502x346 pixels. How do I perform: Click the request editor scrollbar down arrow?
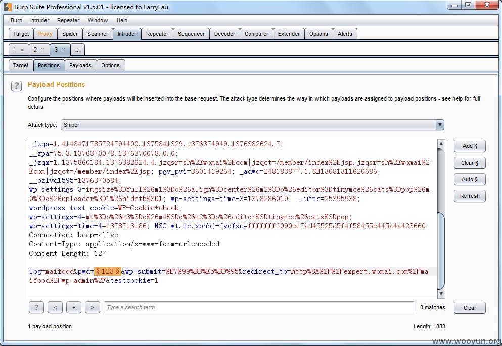(441, 294)
